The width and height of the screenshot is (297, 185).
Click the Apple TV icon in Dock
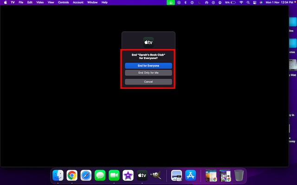click(142, 175)
